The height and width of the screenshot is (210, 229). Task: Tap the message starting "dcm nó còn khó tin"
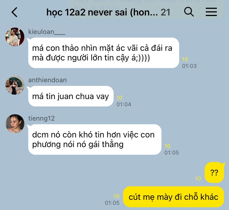(95, 139)
